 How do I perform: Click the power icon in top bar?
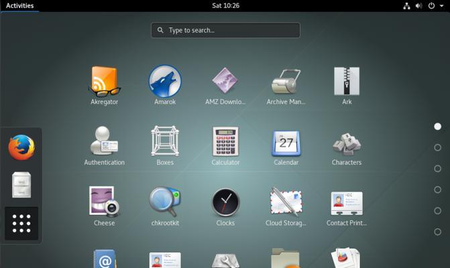click(431, 6)
